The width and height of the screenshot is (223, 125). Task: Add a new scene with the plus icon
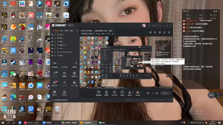(77, 31)
